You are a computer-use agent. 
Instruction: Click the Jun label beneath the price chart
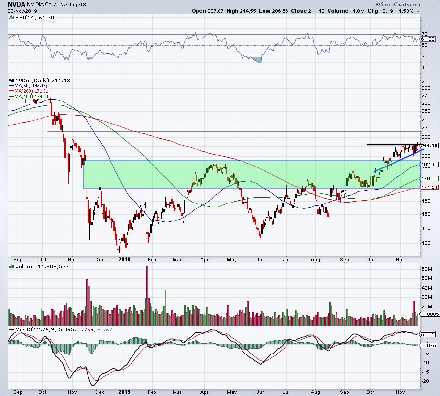pos(261,259)
